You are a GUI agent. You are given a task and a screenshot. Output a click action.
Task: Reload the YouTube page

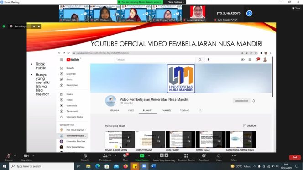point(68,53)
